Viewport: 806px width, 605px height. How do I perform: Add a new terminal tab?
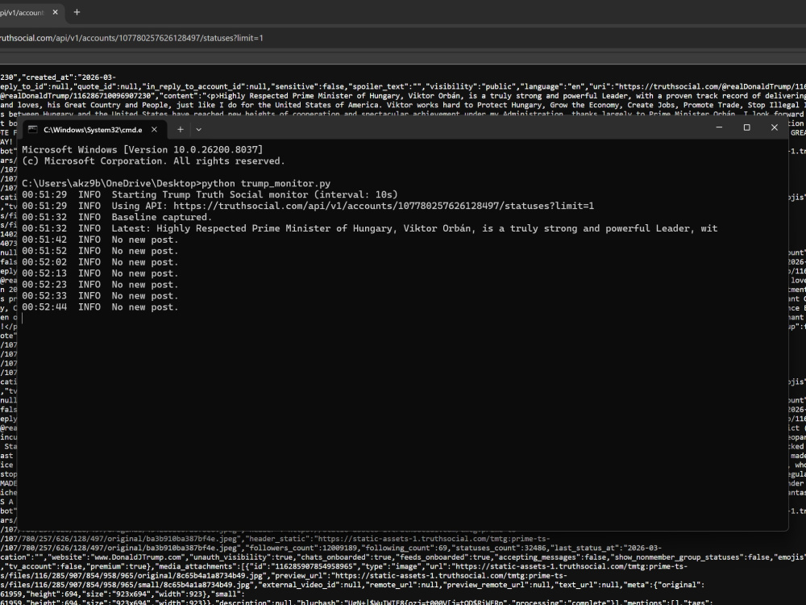181,130
